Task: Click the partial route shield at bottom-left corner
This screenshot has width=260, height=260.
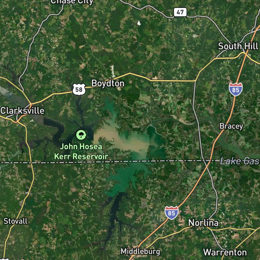Action: coord(5,259)
